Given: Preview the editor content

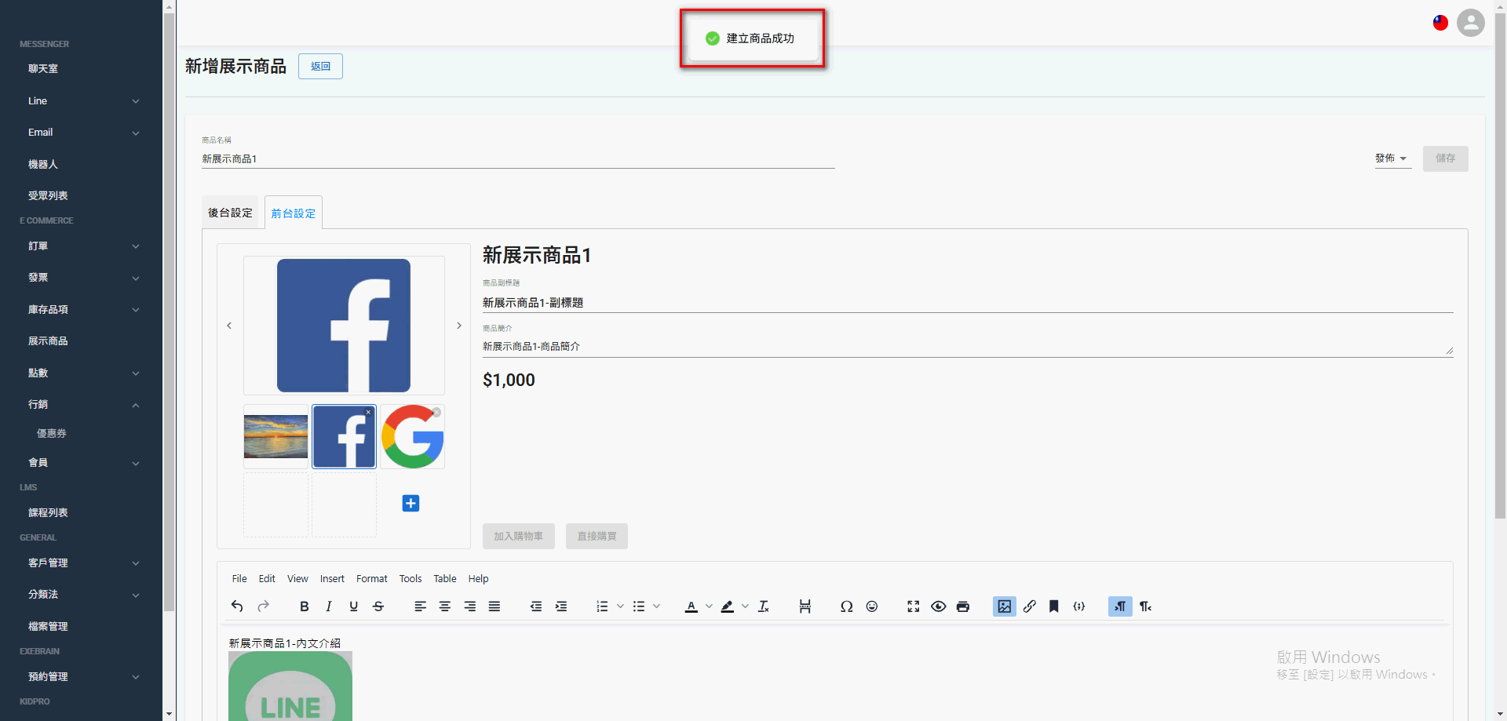Looking at the screenshot, I should point(938,606).
